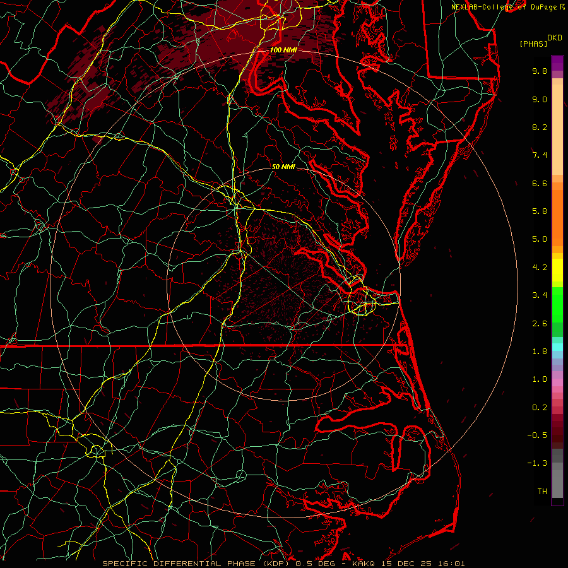Viewport: 568px width, 568px height.
Task: Click the [PHAS] legend unit label
Action: pyautogui.click(x=533, y=44)
